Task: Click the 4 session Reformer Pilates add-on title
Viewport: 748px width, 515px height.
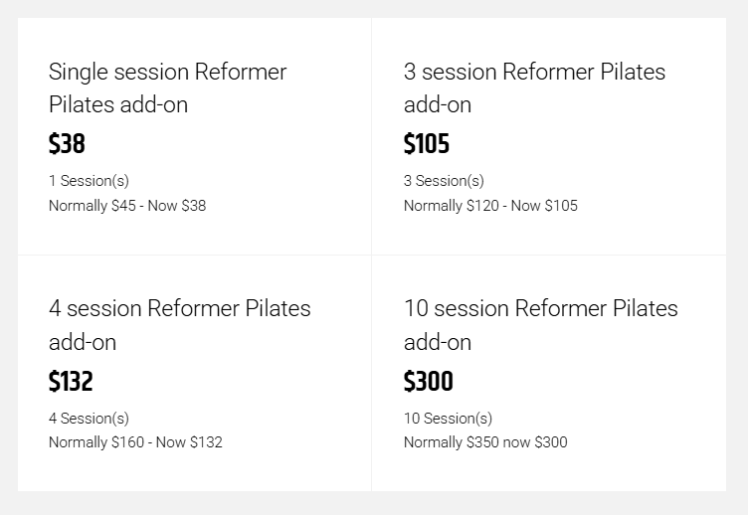Action: [179, 324]
